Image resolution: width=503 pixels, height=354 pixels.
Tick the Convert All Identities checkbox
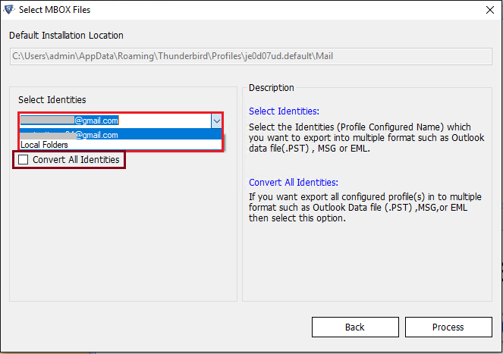click(x=23, y=159)
